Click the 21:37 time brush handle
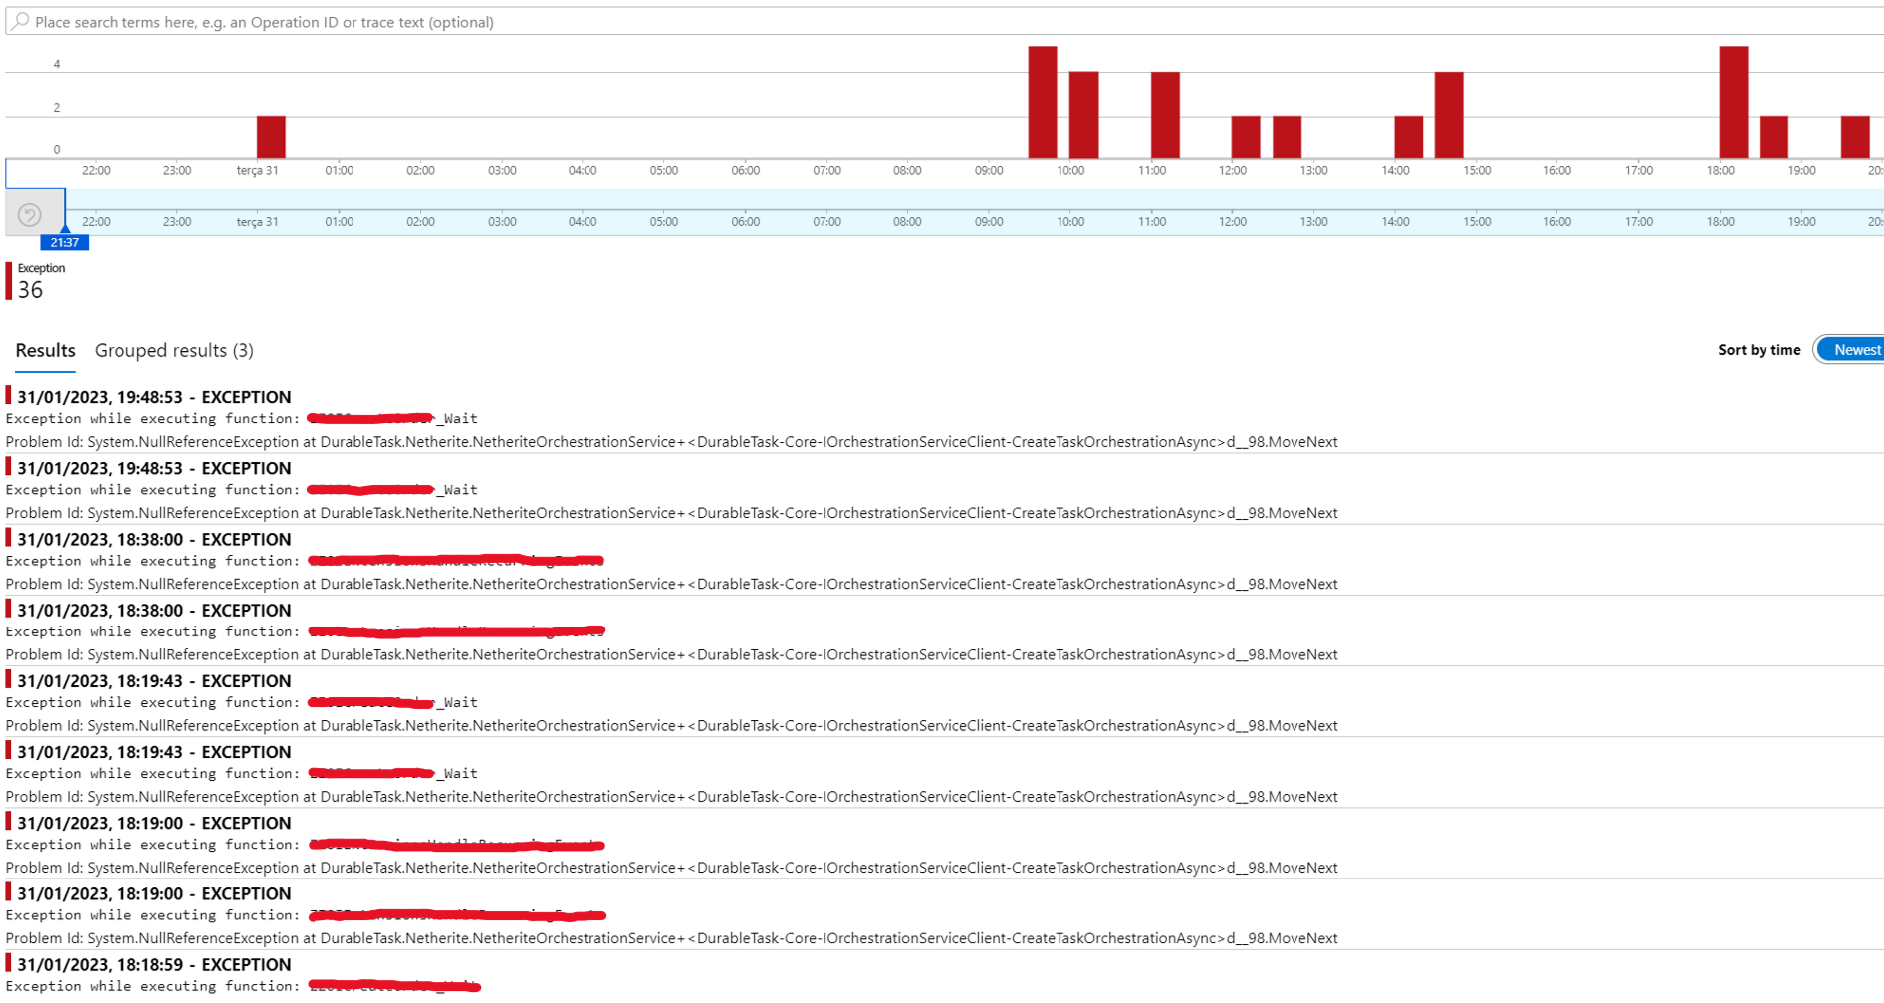The image size is (1884, 1003). click(64, 241)
